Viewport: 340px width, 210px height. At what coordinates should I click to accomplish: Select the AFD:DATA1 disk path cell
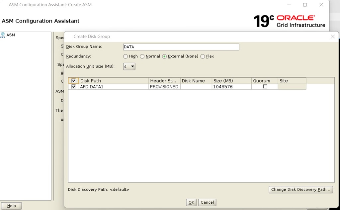114,87
